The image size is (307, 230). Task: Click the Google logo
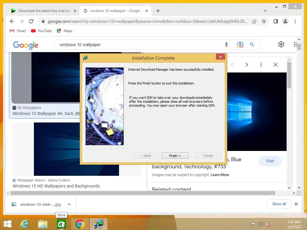26,45
